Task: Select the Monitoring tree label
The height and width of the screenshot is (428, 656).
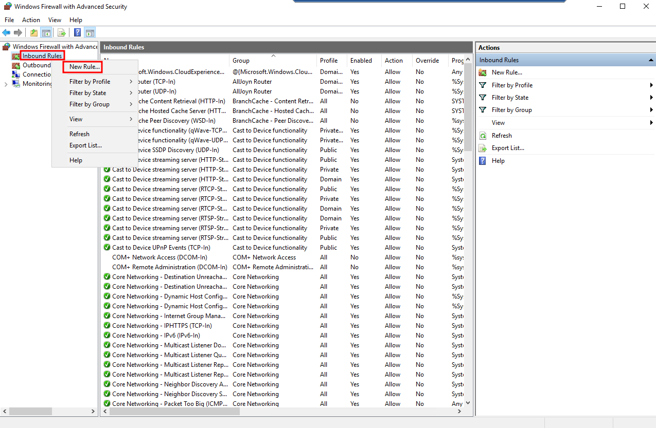Action: [x=37, y=84]
